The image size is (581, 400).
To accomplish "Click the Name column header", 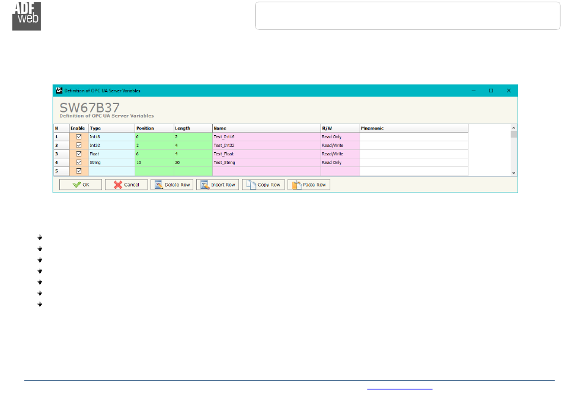I will [x=266, y=128].
